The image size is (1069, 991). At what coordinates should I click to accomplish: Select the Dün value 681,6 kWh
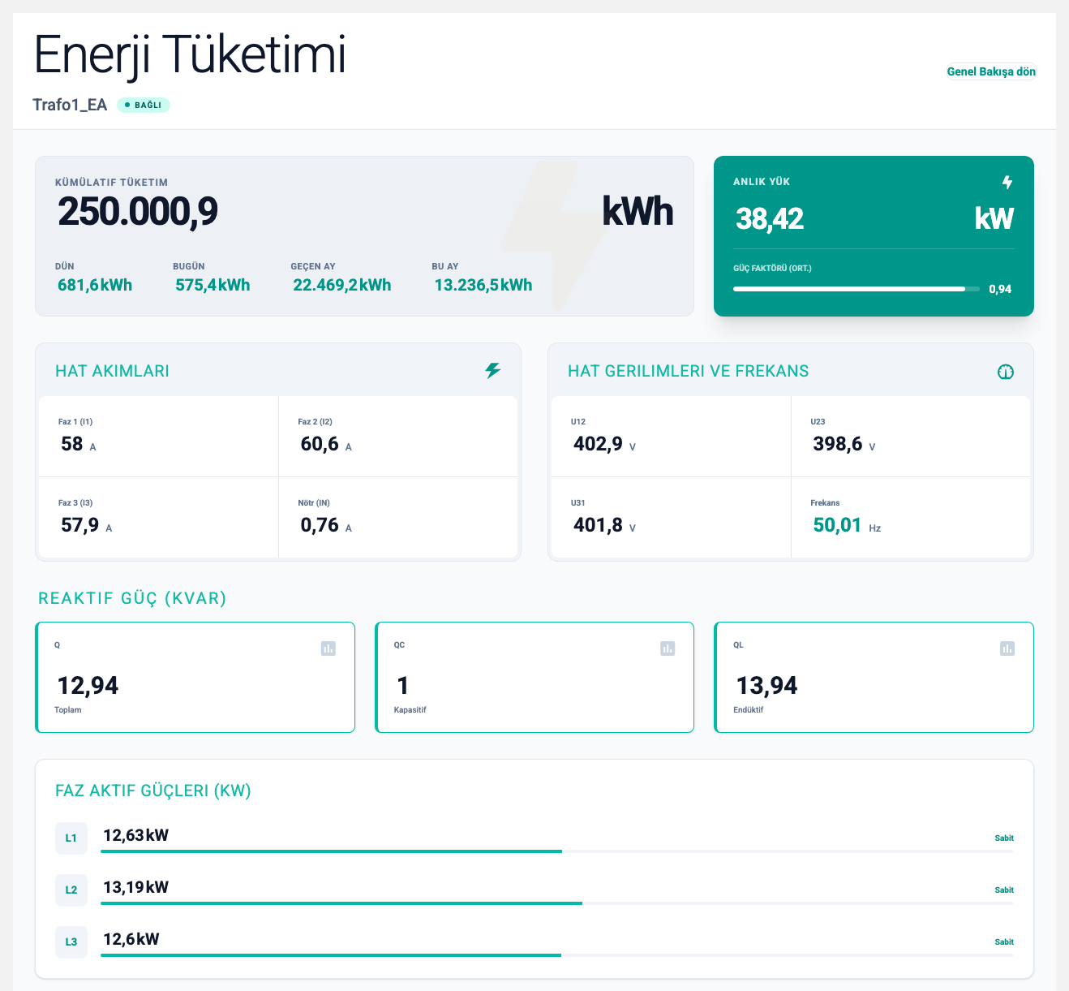pos(95,285)
